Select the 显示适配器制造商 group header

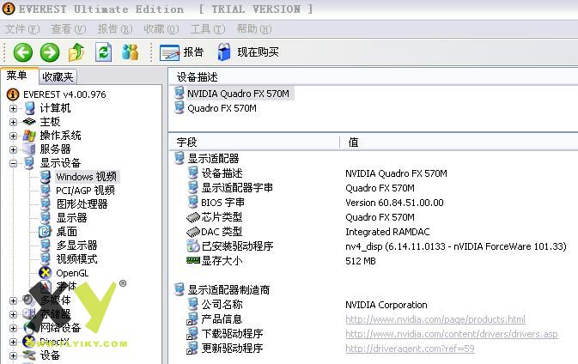(x=228, y=290)
